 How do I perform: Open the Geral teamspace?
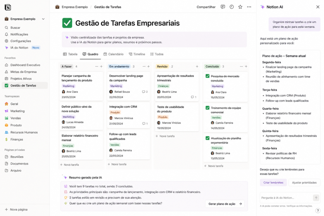click(11, 104)
